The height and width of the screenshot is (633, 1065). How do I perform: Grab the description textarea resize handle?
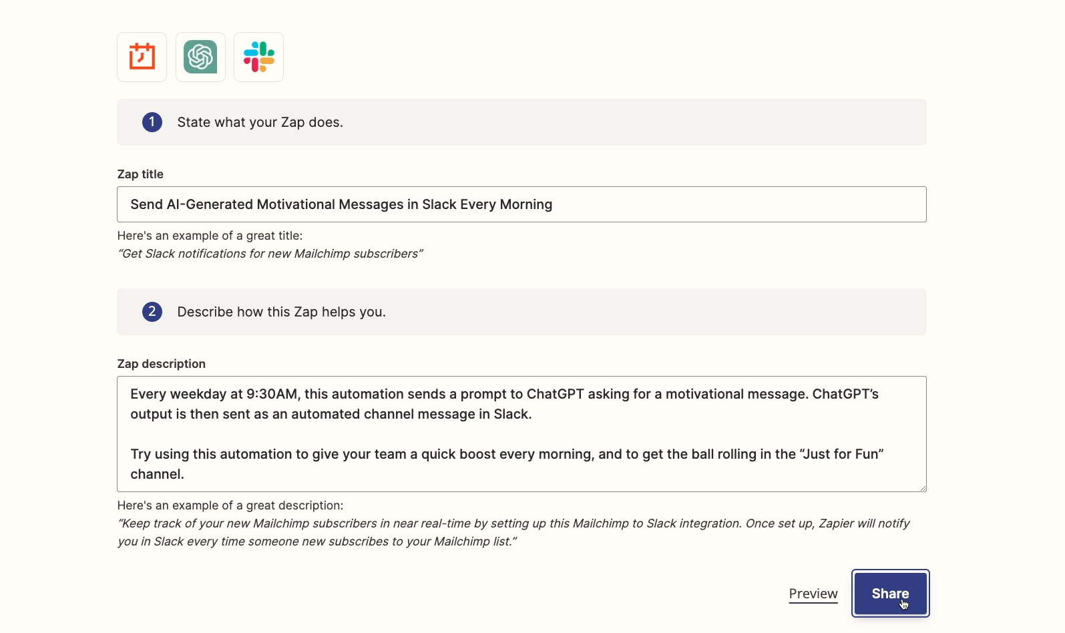click(923, 488)
